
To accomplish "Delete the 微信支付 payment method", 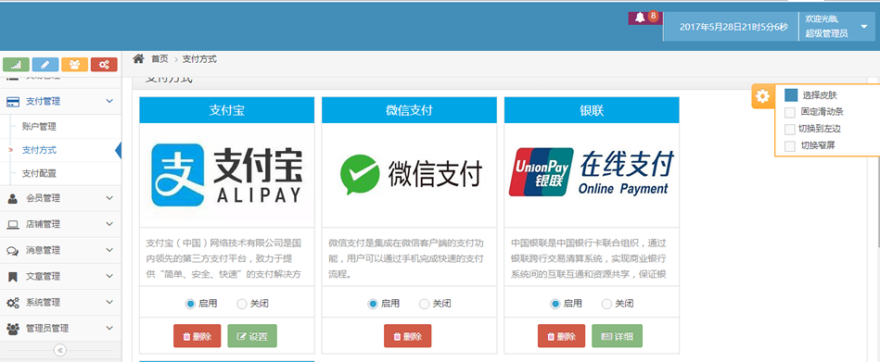I will tap(407, 336).
